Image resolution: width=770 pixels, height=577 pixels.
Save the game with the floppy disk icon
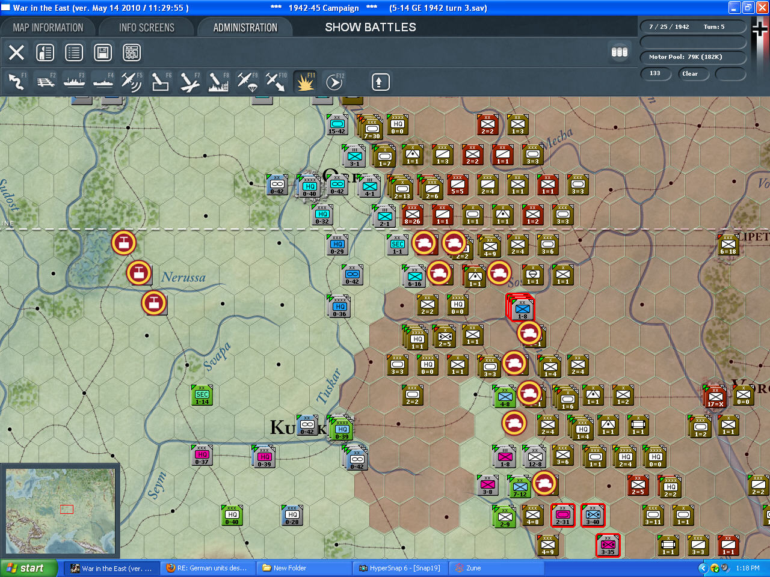(103, 52)
